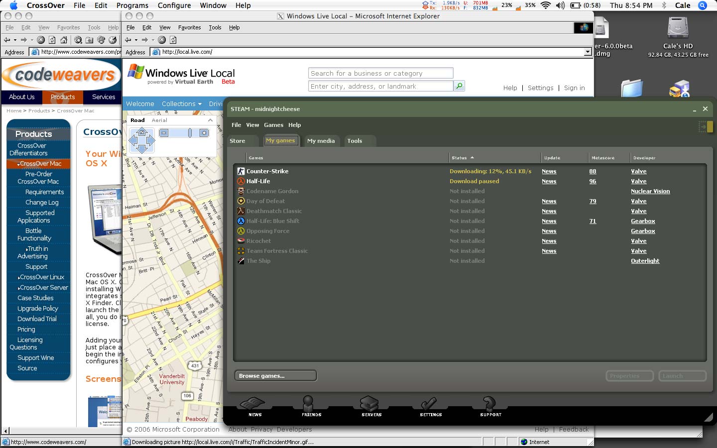
Task: Open the Collections dropdown on Live Local
Action: click(181, 104)
